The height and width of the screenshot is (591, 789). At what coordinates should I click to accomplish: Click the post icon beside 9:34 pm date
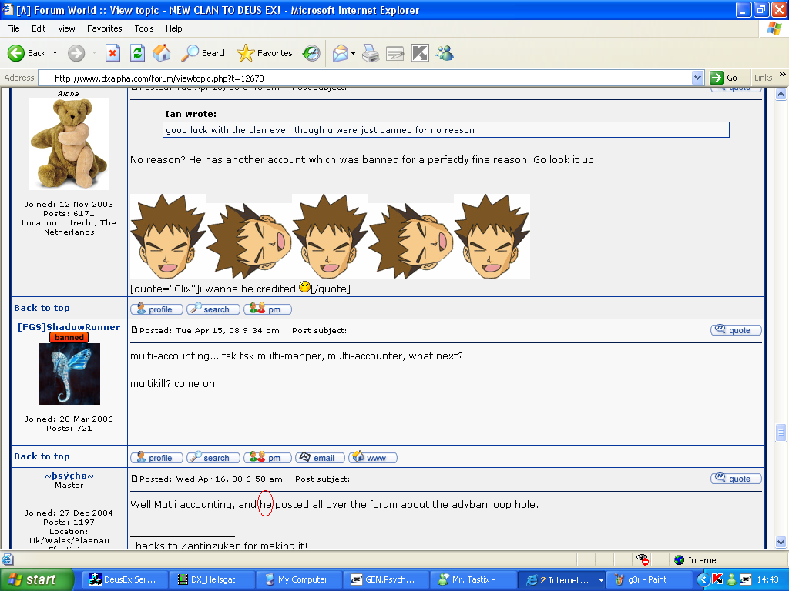(134, 330)
